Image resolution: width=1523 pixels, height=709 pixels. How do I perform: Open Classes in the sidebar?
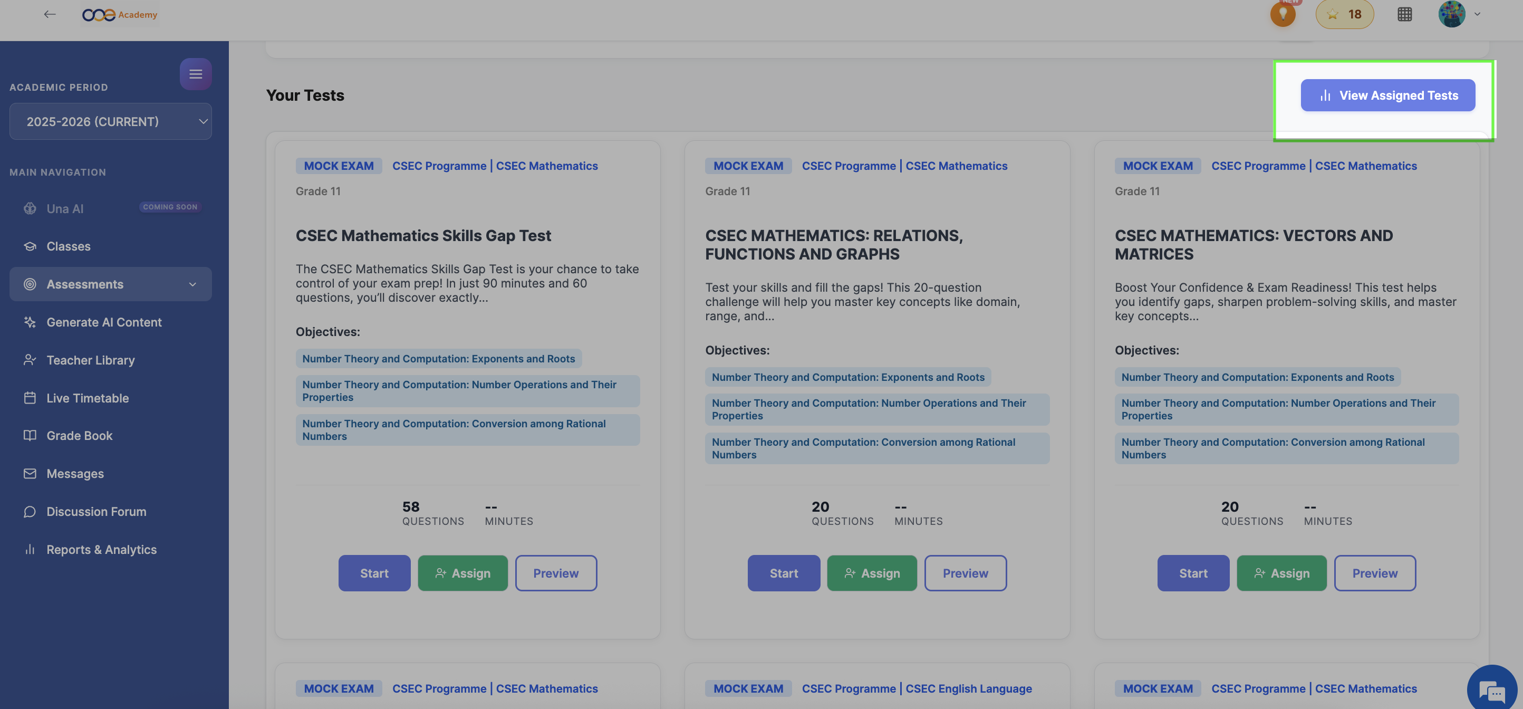[69, 246]
